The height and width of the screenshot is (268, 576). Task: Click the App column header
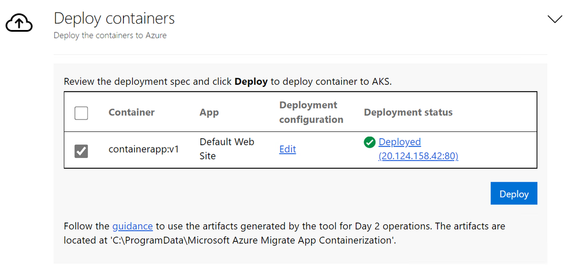209,112
